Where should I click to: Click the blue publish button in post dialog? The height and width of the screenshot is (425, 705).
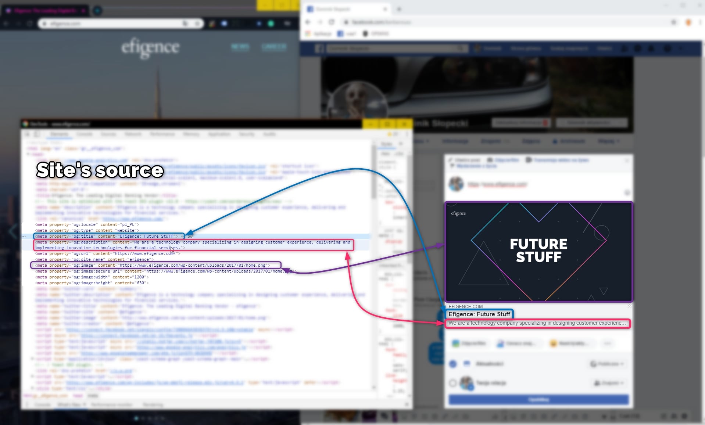[538, 399]
